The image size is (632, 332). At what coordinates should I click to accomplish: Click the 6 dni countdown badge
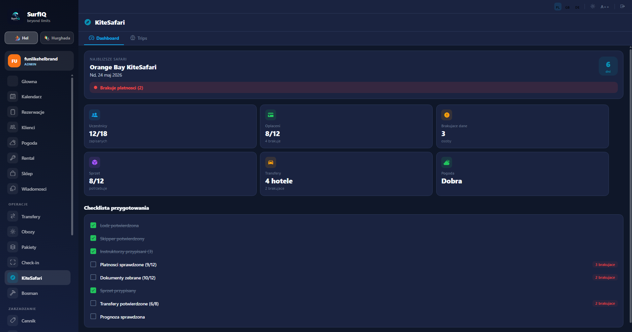(608, 66)
